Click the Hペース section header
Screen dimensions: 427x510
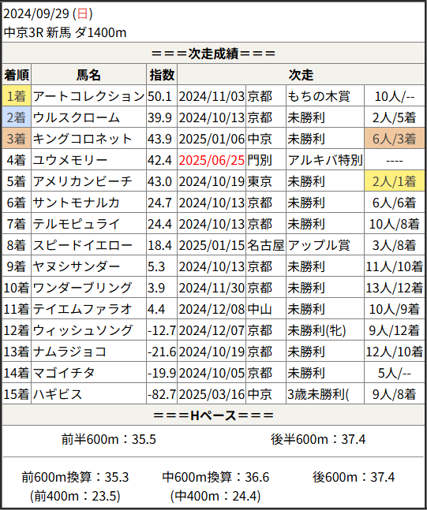pos(213,415)
